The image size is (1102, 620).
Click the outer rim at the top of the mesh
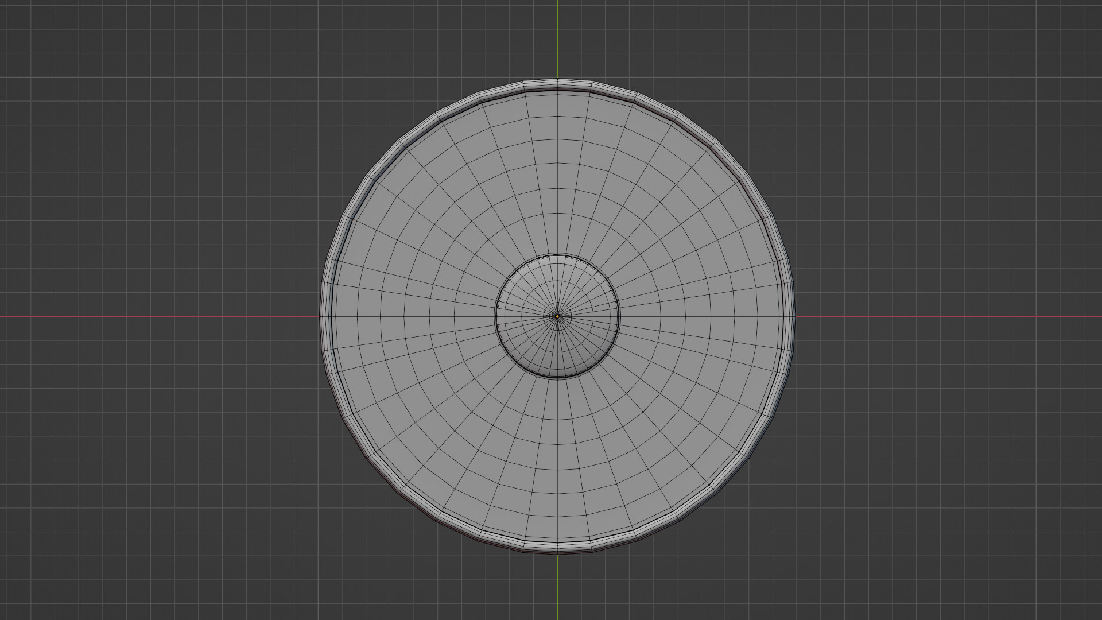click(x=557, y=84)
